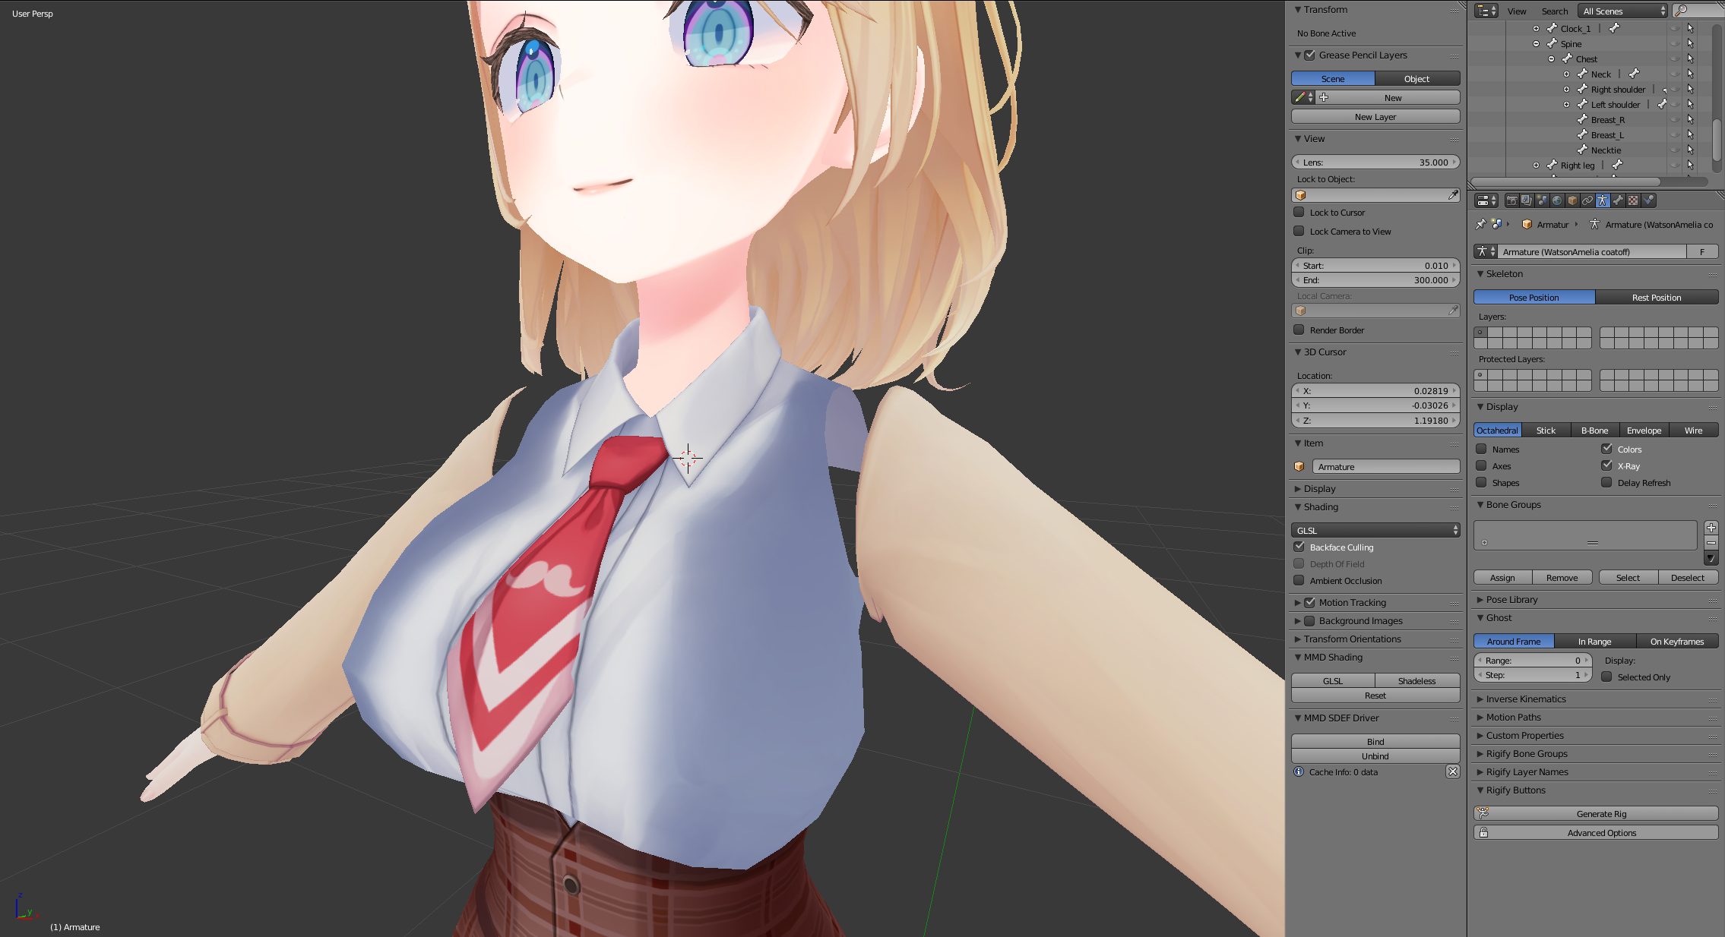Enable Ambient Occlusion checkbox
The height and width of the screenshot is (937, 1725).
[x=1299, y=580]
